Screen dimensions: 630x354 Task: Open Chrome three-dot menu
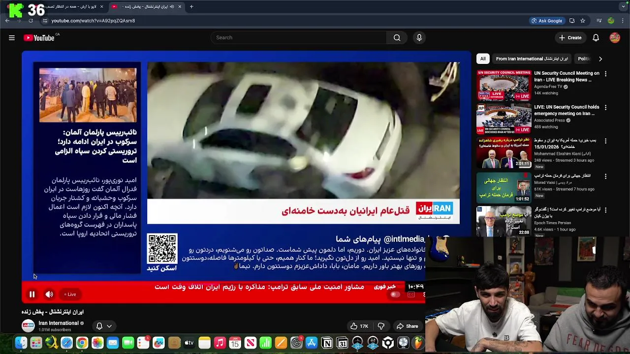(623, 21)
